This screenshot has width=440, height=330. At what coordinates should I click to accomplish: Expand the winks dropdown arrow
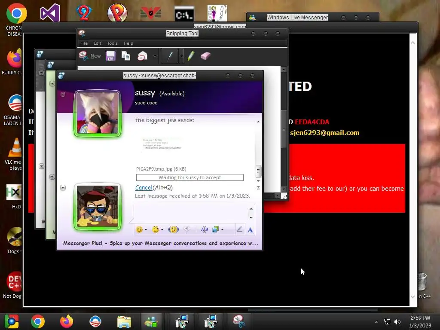pyautogui.click(x=162, y=229)
